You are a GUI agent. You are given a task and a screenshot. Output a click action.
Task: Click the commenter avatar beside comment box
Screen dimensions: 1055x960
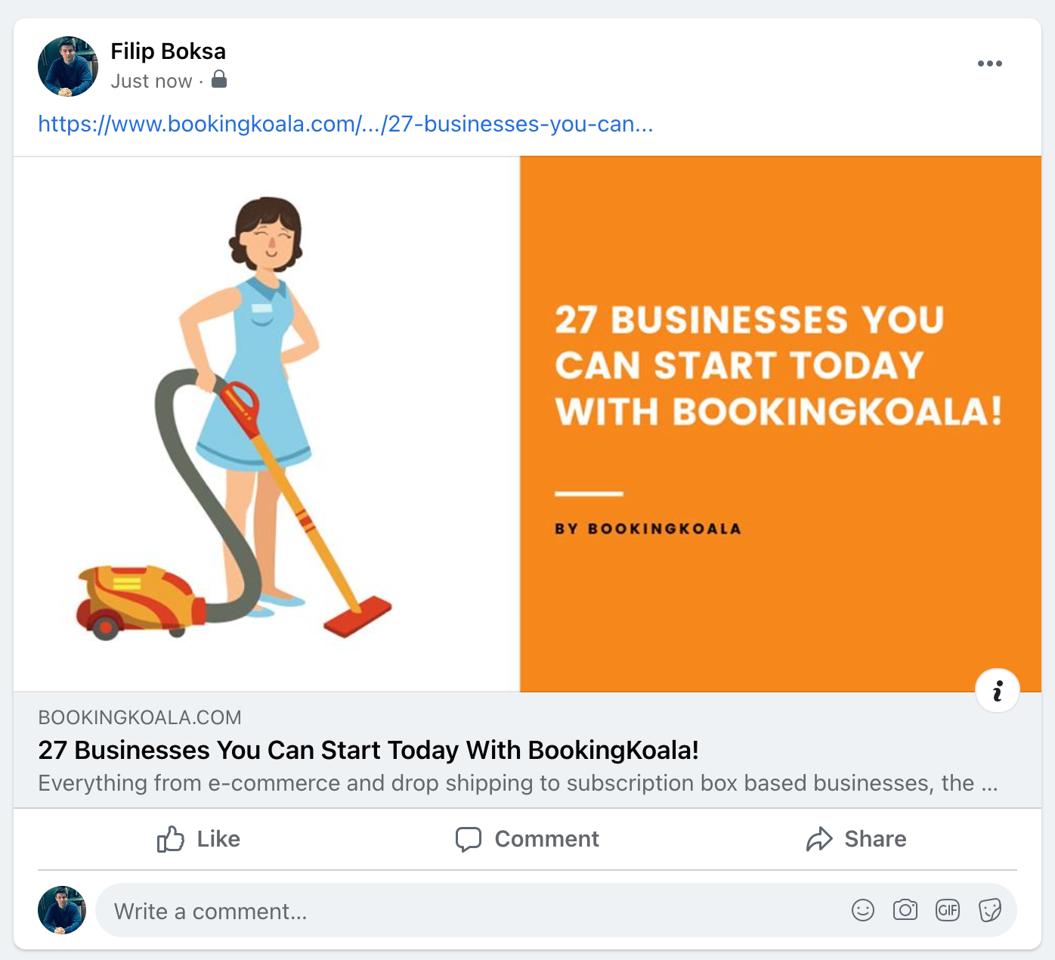pos(62,910)
